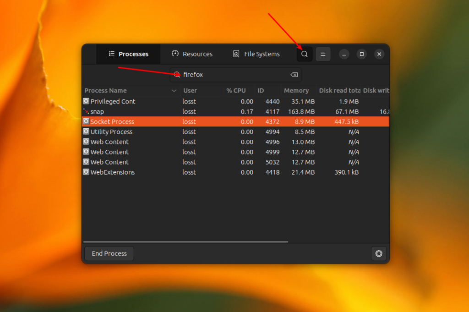
Task: Switch to the File Systems tab
Action: click(x=256, y=54)
